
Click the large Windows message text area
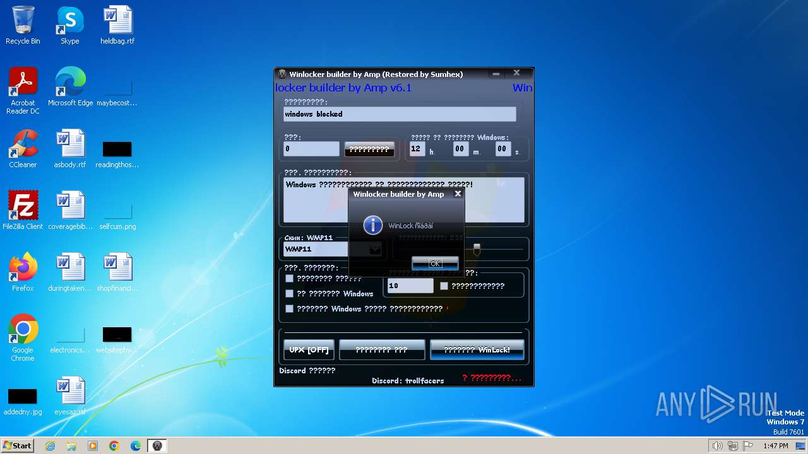pyautogui.click(x=403, y=200)
